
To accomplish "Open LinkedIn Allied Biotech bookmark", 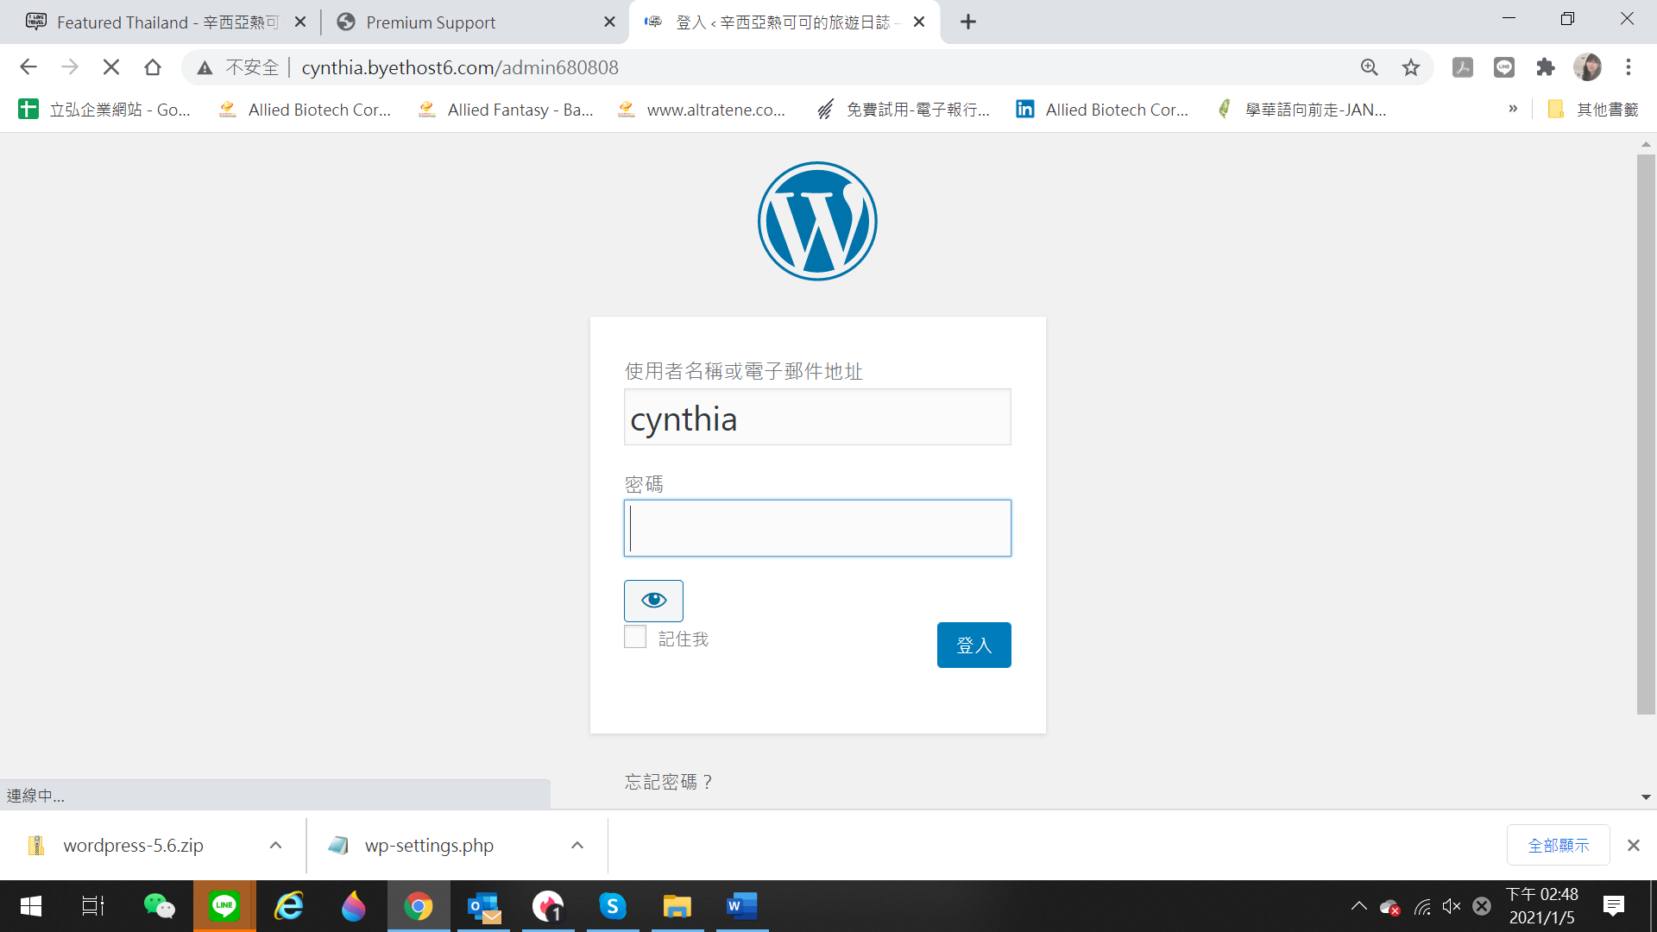I will (1103, 110).
